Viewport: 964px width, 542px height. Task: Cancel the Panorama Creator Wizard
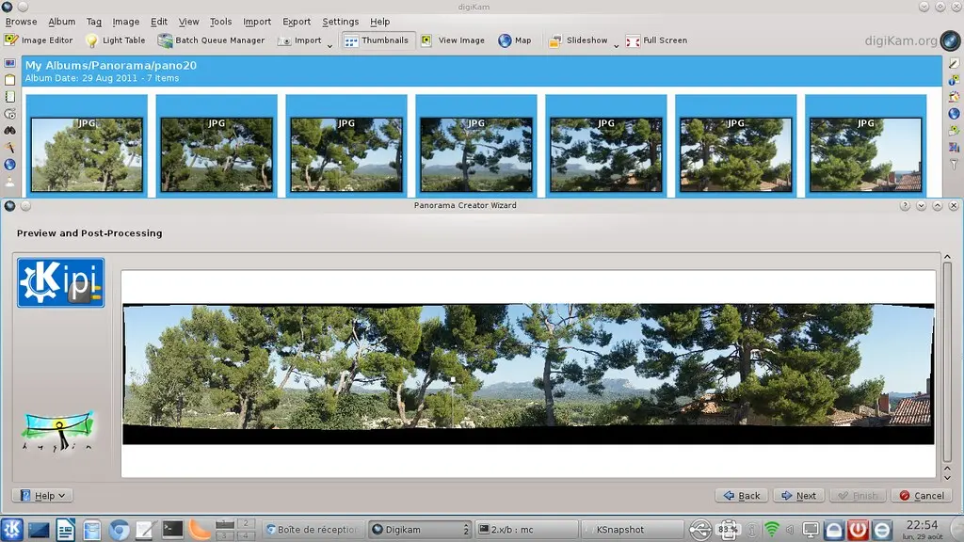point(920,495)
